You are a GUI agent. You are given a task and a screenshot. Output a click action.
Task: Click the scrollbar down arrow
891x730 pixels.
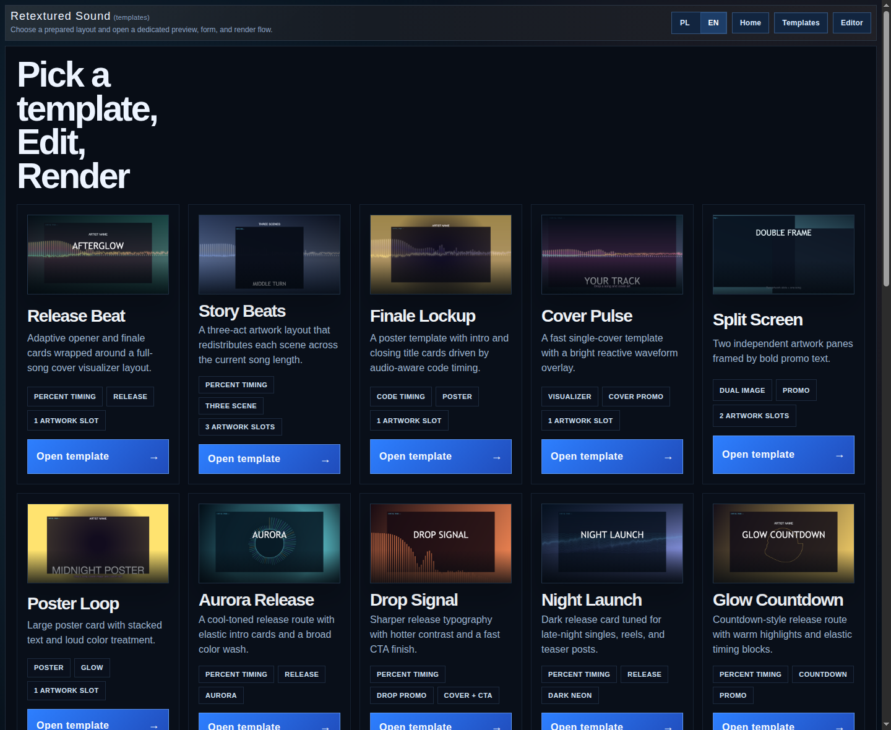click(886, 724)
